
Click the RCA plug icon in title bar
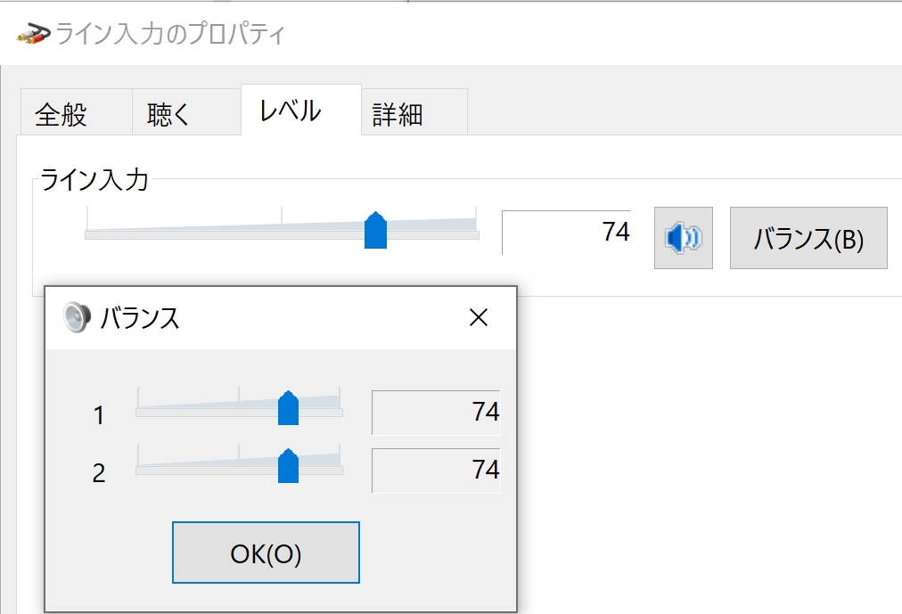34,35
